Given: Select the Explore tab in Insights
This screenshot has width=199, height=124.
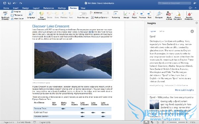Looking at the screenshot, I should coord(153,31).
